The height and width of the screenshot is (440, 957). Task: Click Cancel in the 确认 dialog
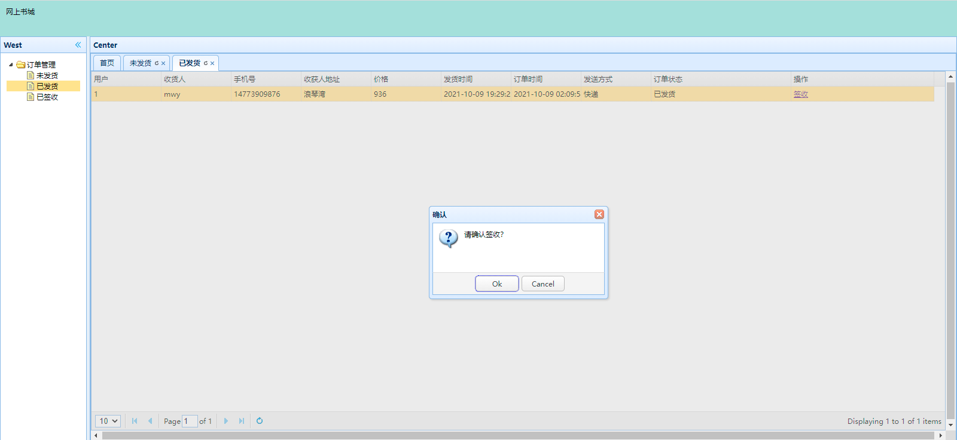543,284
